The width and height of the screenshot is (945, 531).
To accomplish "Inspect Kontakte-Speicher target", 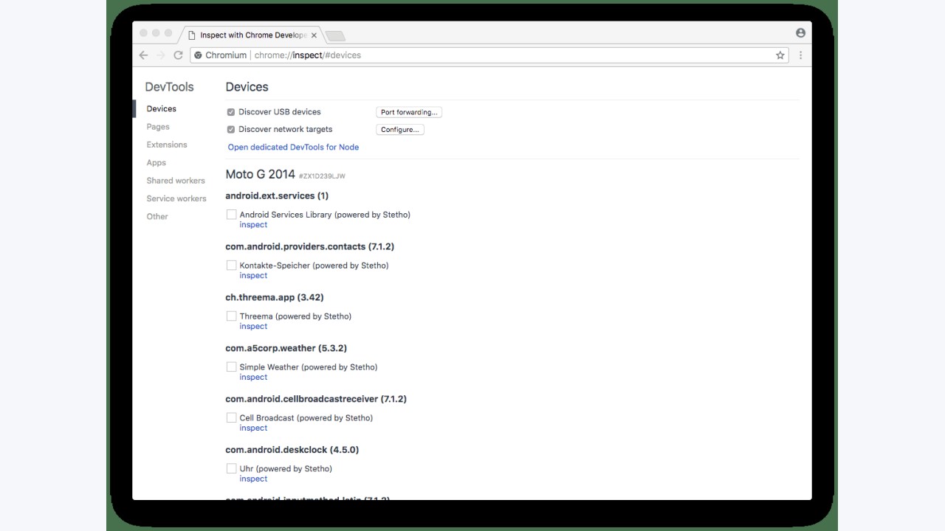I will (x=253, y=276).
